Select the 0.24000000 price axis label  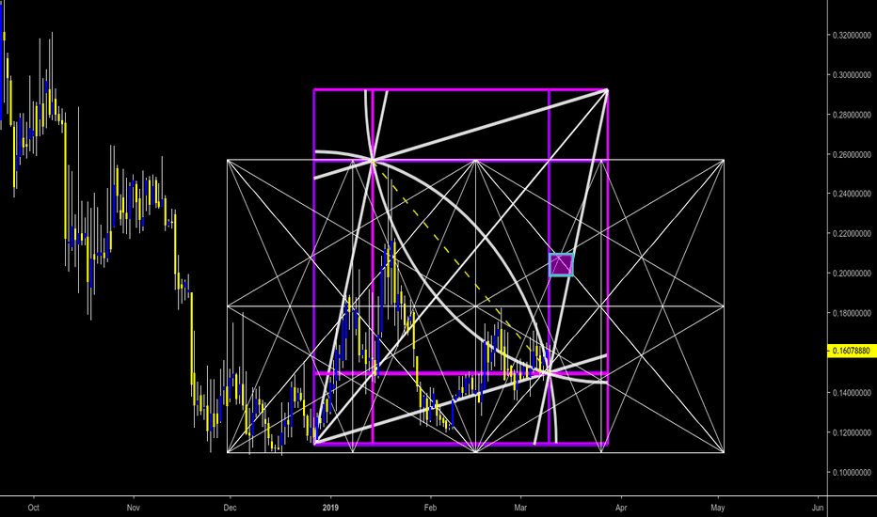(852, 194)
